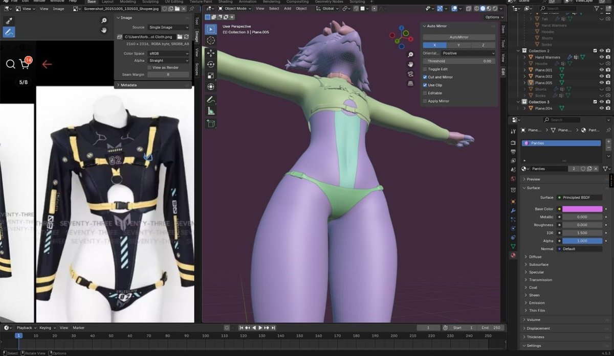Screen dimensions: 614x356
Task: Click the image editor zoom magnifier icon
Action: (104, 21)
